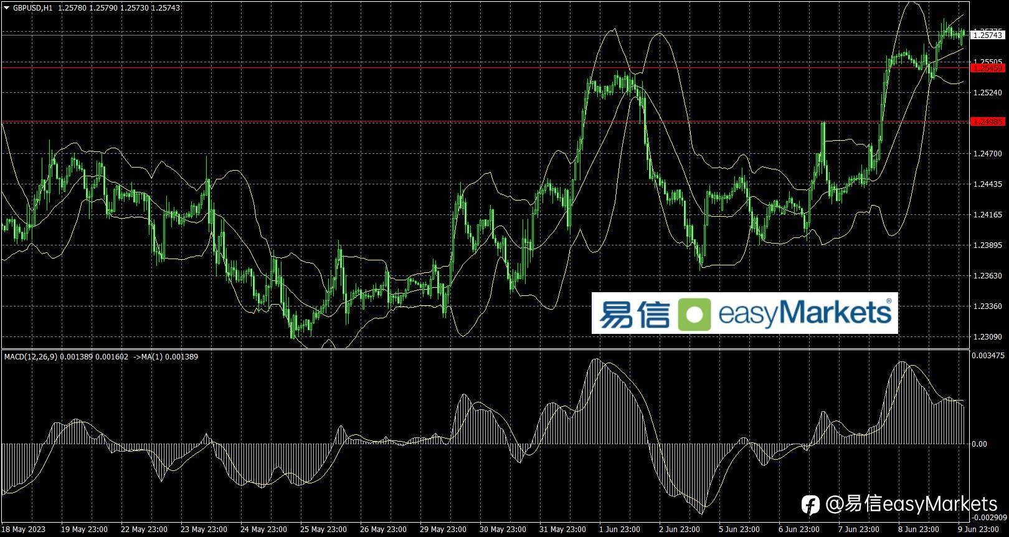1009x537 pixels.
Task: Click the dropdown triangle before GBPUSD,H1
Action: coord(6,7)
